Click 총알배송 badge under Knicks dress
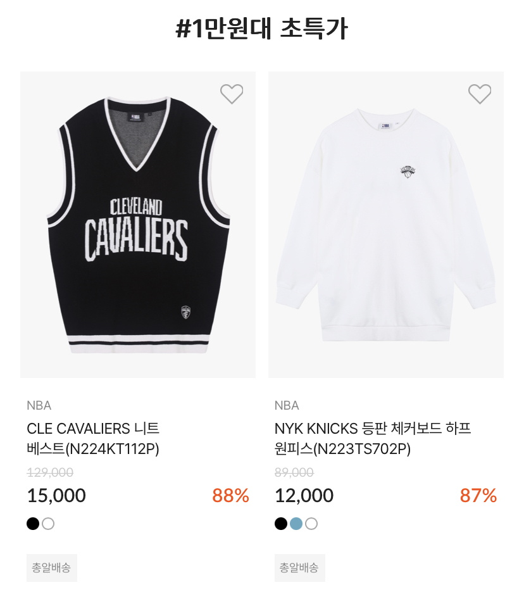Viewport: 524px width, 599px height. [x=300, y=568]
